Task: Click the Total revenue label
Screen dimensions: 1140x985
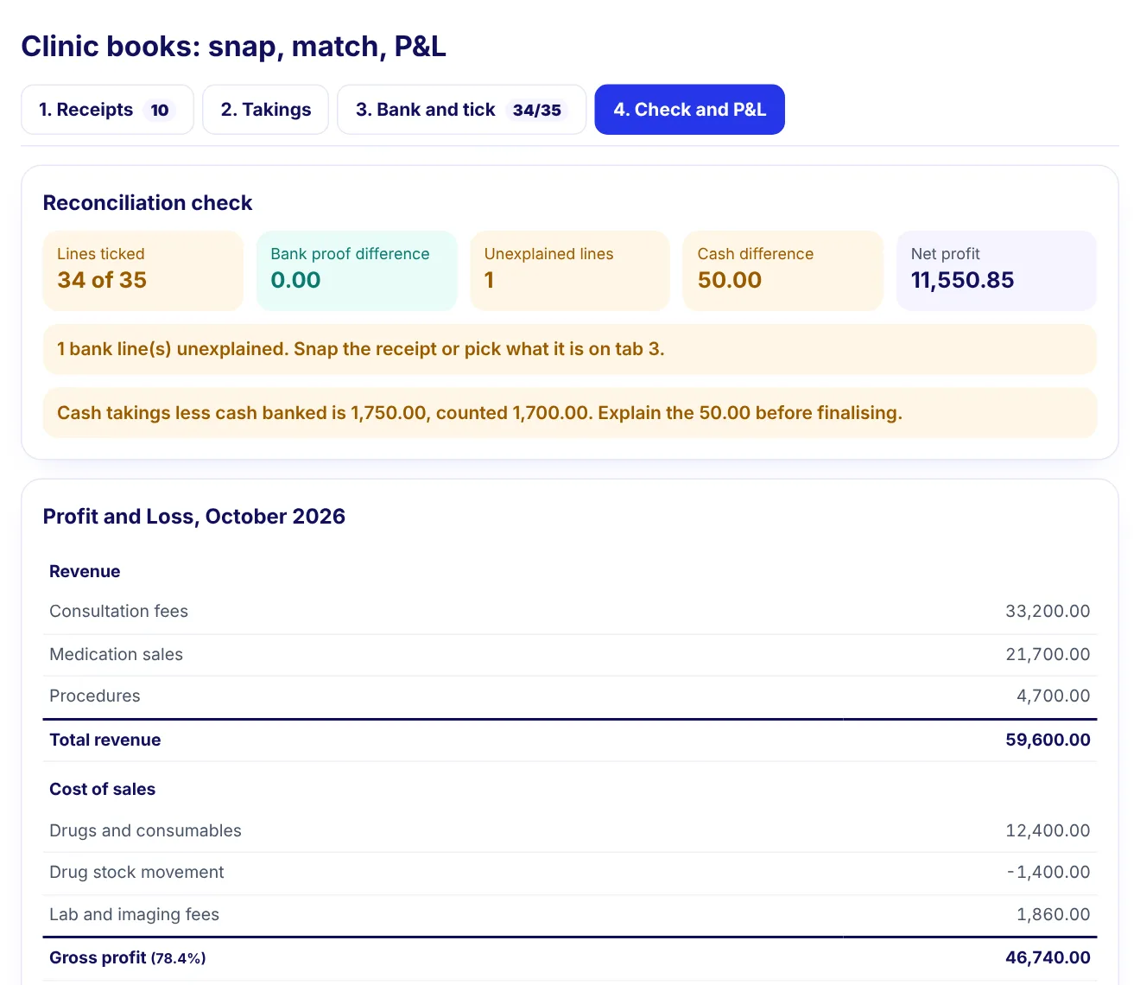Action: (105, 740)
